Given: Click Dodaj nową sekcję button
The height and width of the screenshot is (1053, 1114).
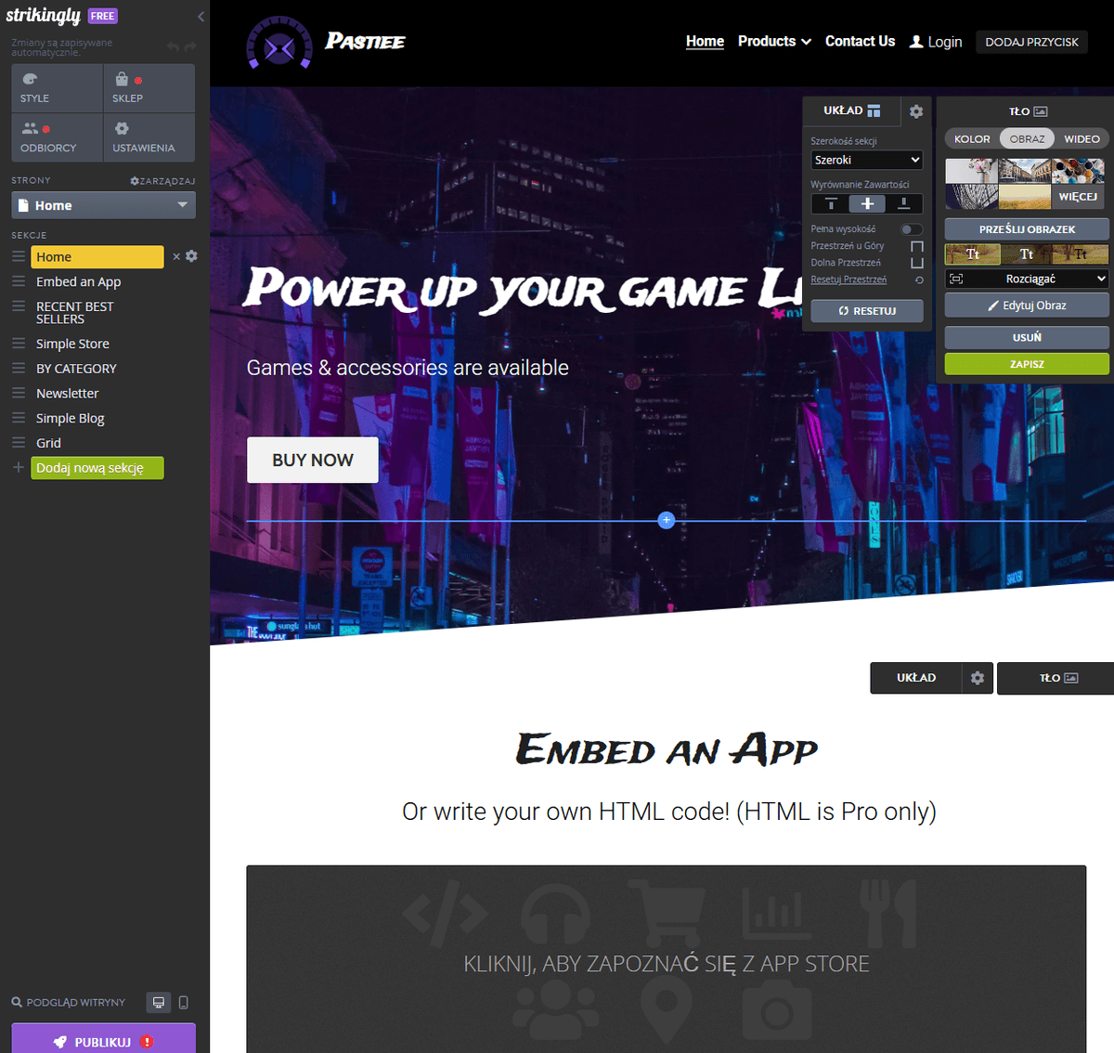Looking at the screenshot, I should [x=97, y=468].
